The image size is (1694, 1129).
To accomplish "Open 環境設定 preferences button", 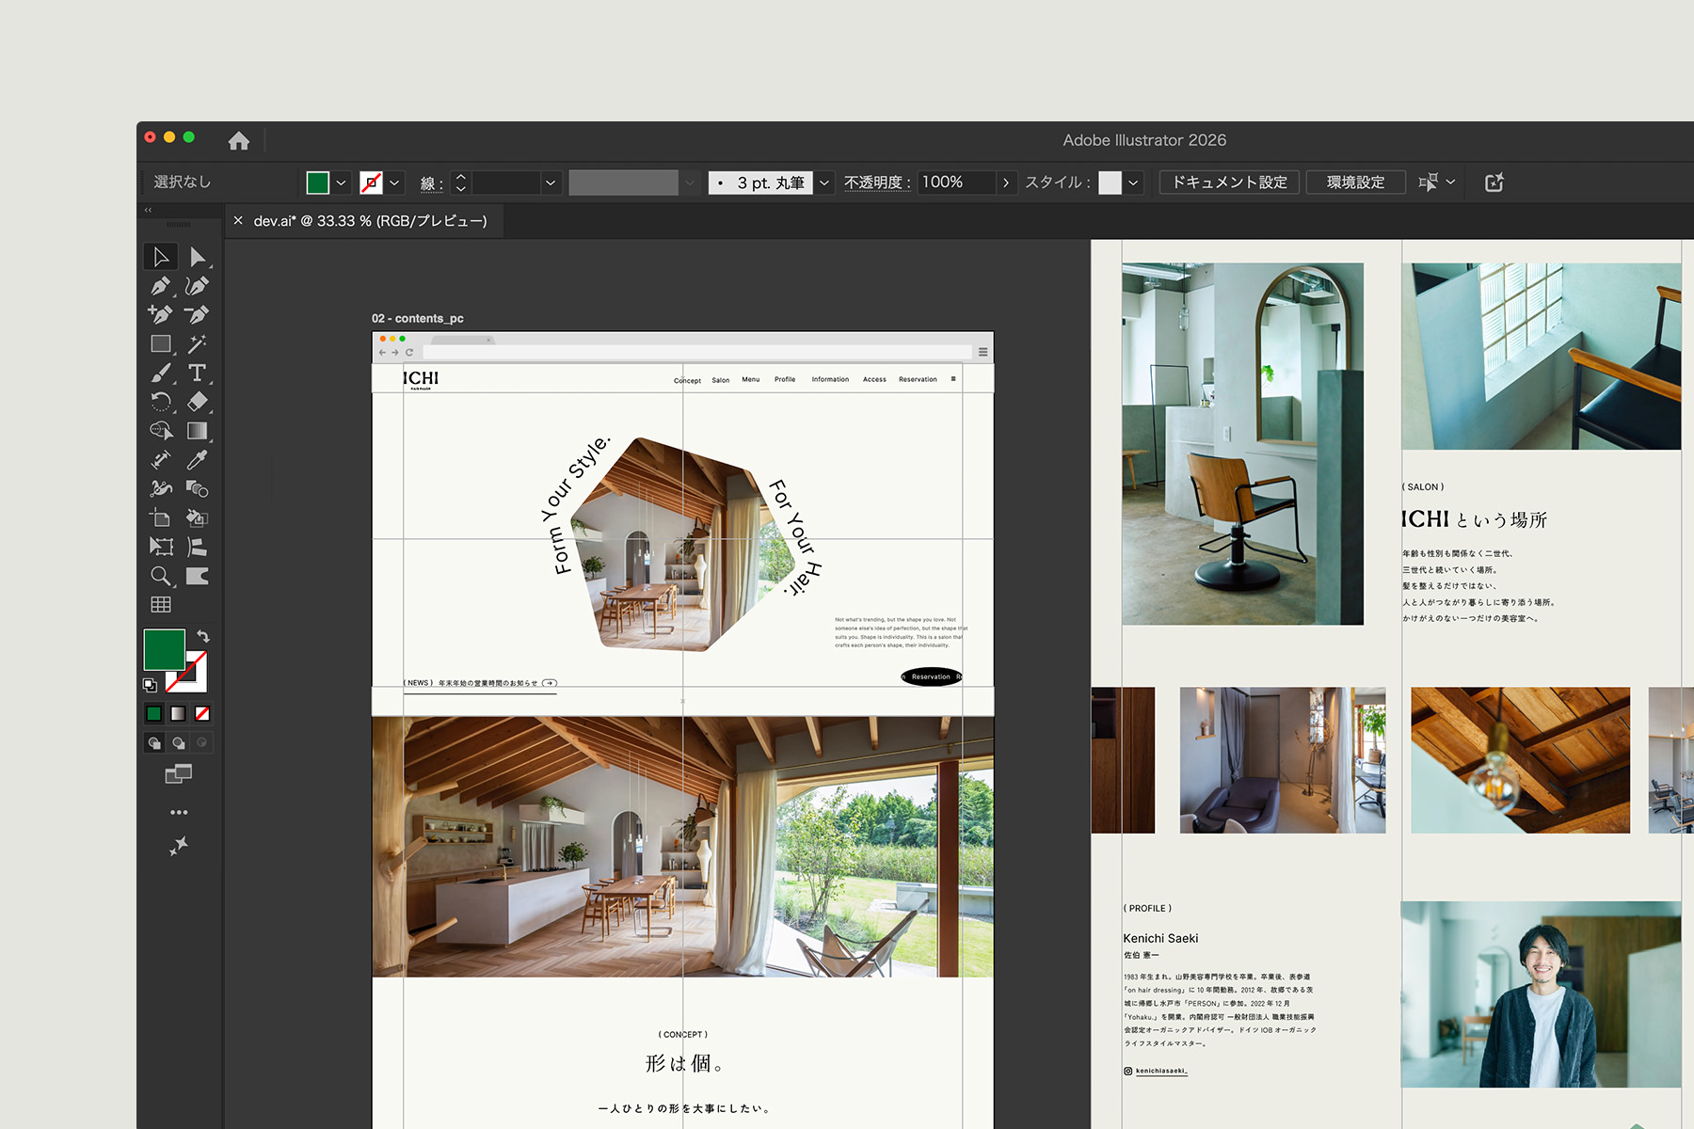I will pyautogui.click(x=1355, y=183).
